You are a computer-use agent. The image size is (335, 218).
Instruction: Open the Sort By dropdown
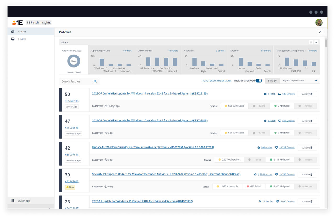coord(299,81)
